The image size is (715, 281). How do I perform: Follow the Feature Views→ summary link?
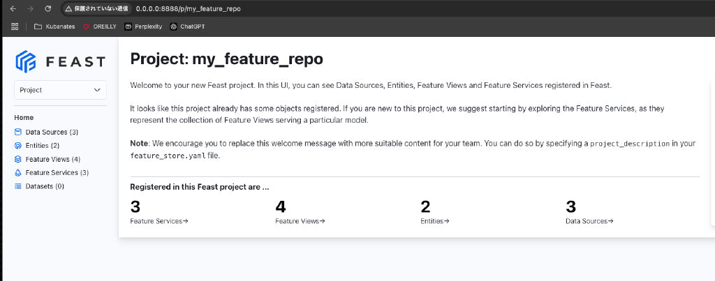[x=300, y=221]
